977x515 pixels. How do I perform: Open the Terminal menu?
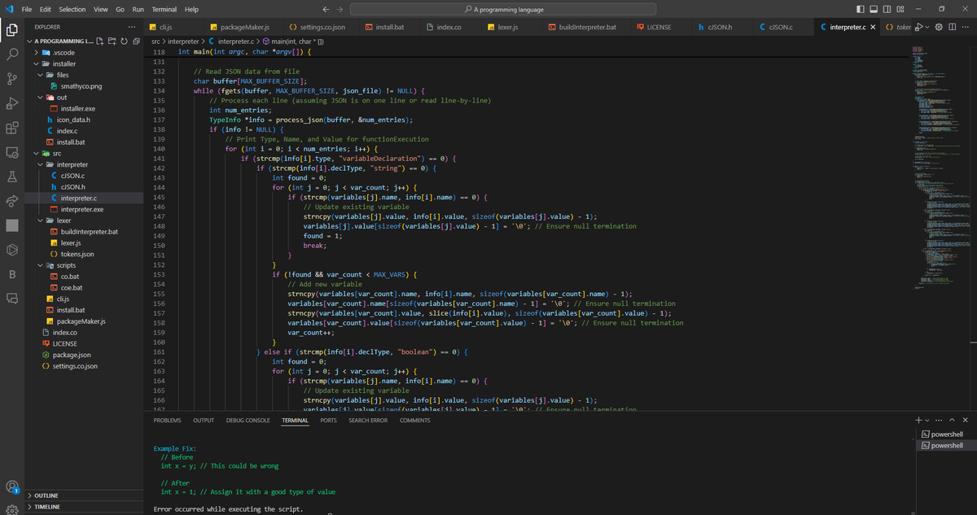coord(164,9)
